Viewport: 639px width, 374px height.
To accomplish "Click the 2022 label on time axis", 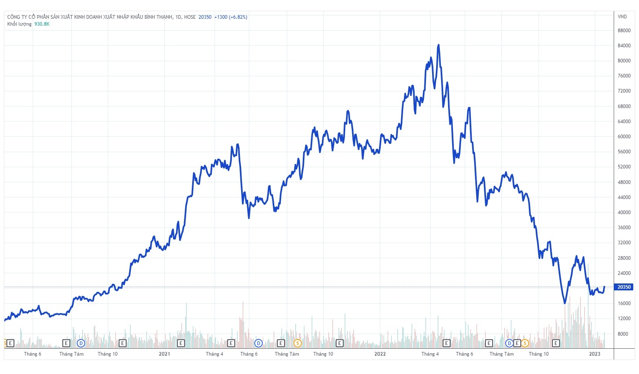I will (380, 354).
